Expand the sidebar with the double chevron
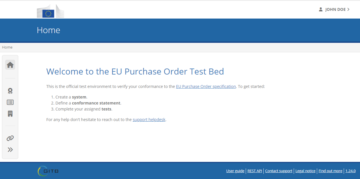Screen dimensions: 360x179 click(10, 150)
